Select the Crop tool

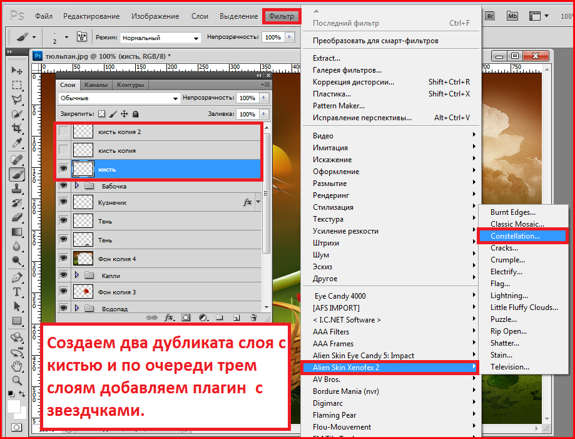point(16,128)
